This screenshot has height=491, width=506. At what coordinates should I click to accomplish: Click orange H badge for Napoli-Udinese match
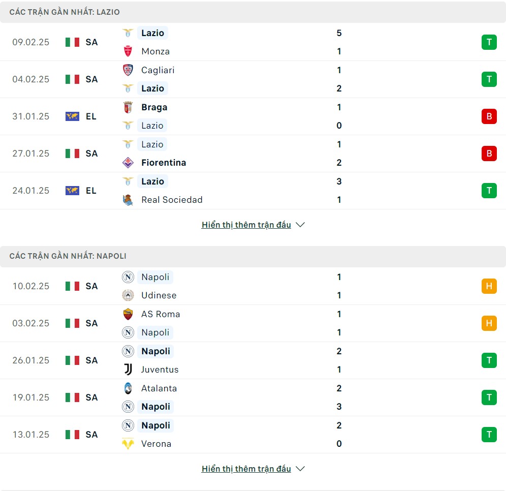(x=489, y=286)
